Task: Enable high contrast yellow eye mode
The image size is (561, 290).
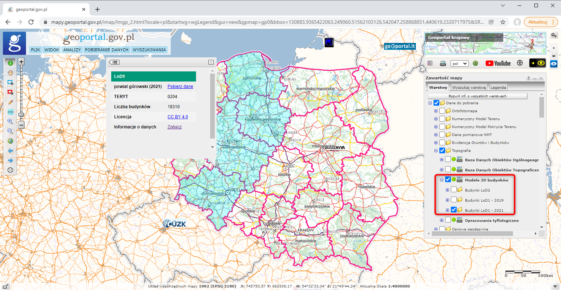Action: 538,63
